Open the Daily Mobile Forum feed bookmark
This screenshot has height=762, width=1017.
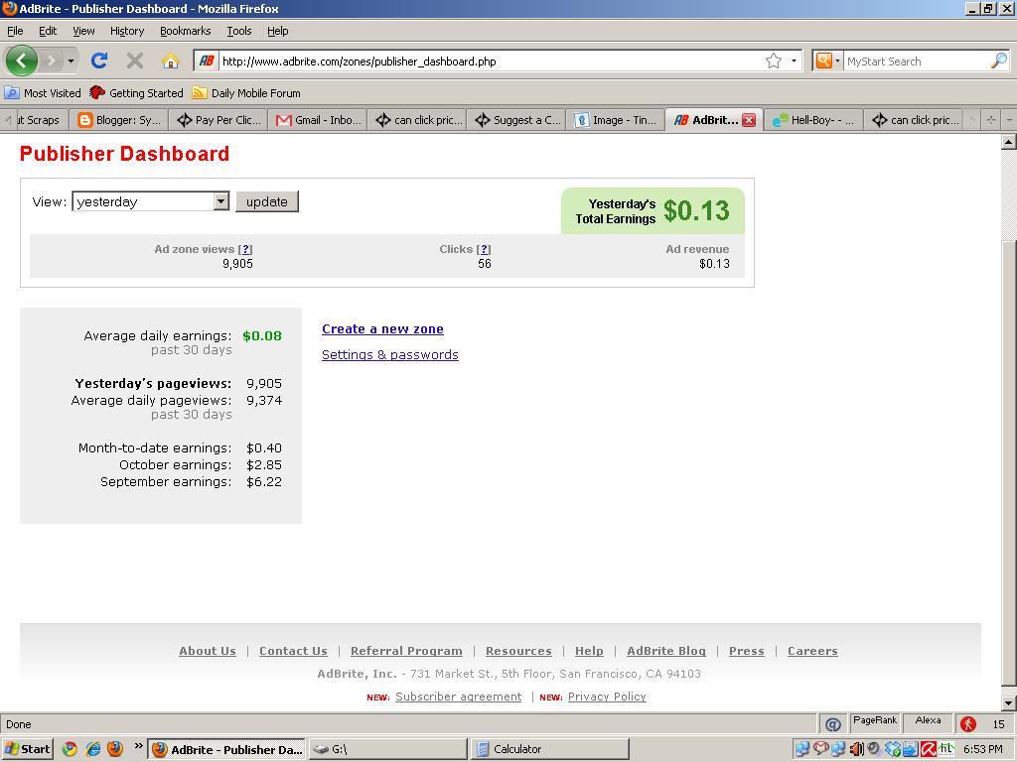point(246,93)
